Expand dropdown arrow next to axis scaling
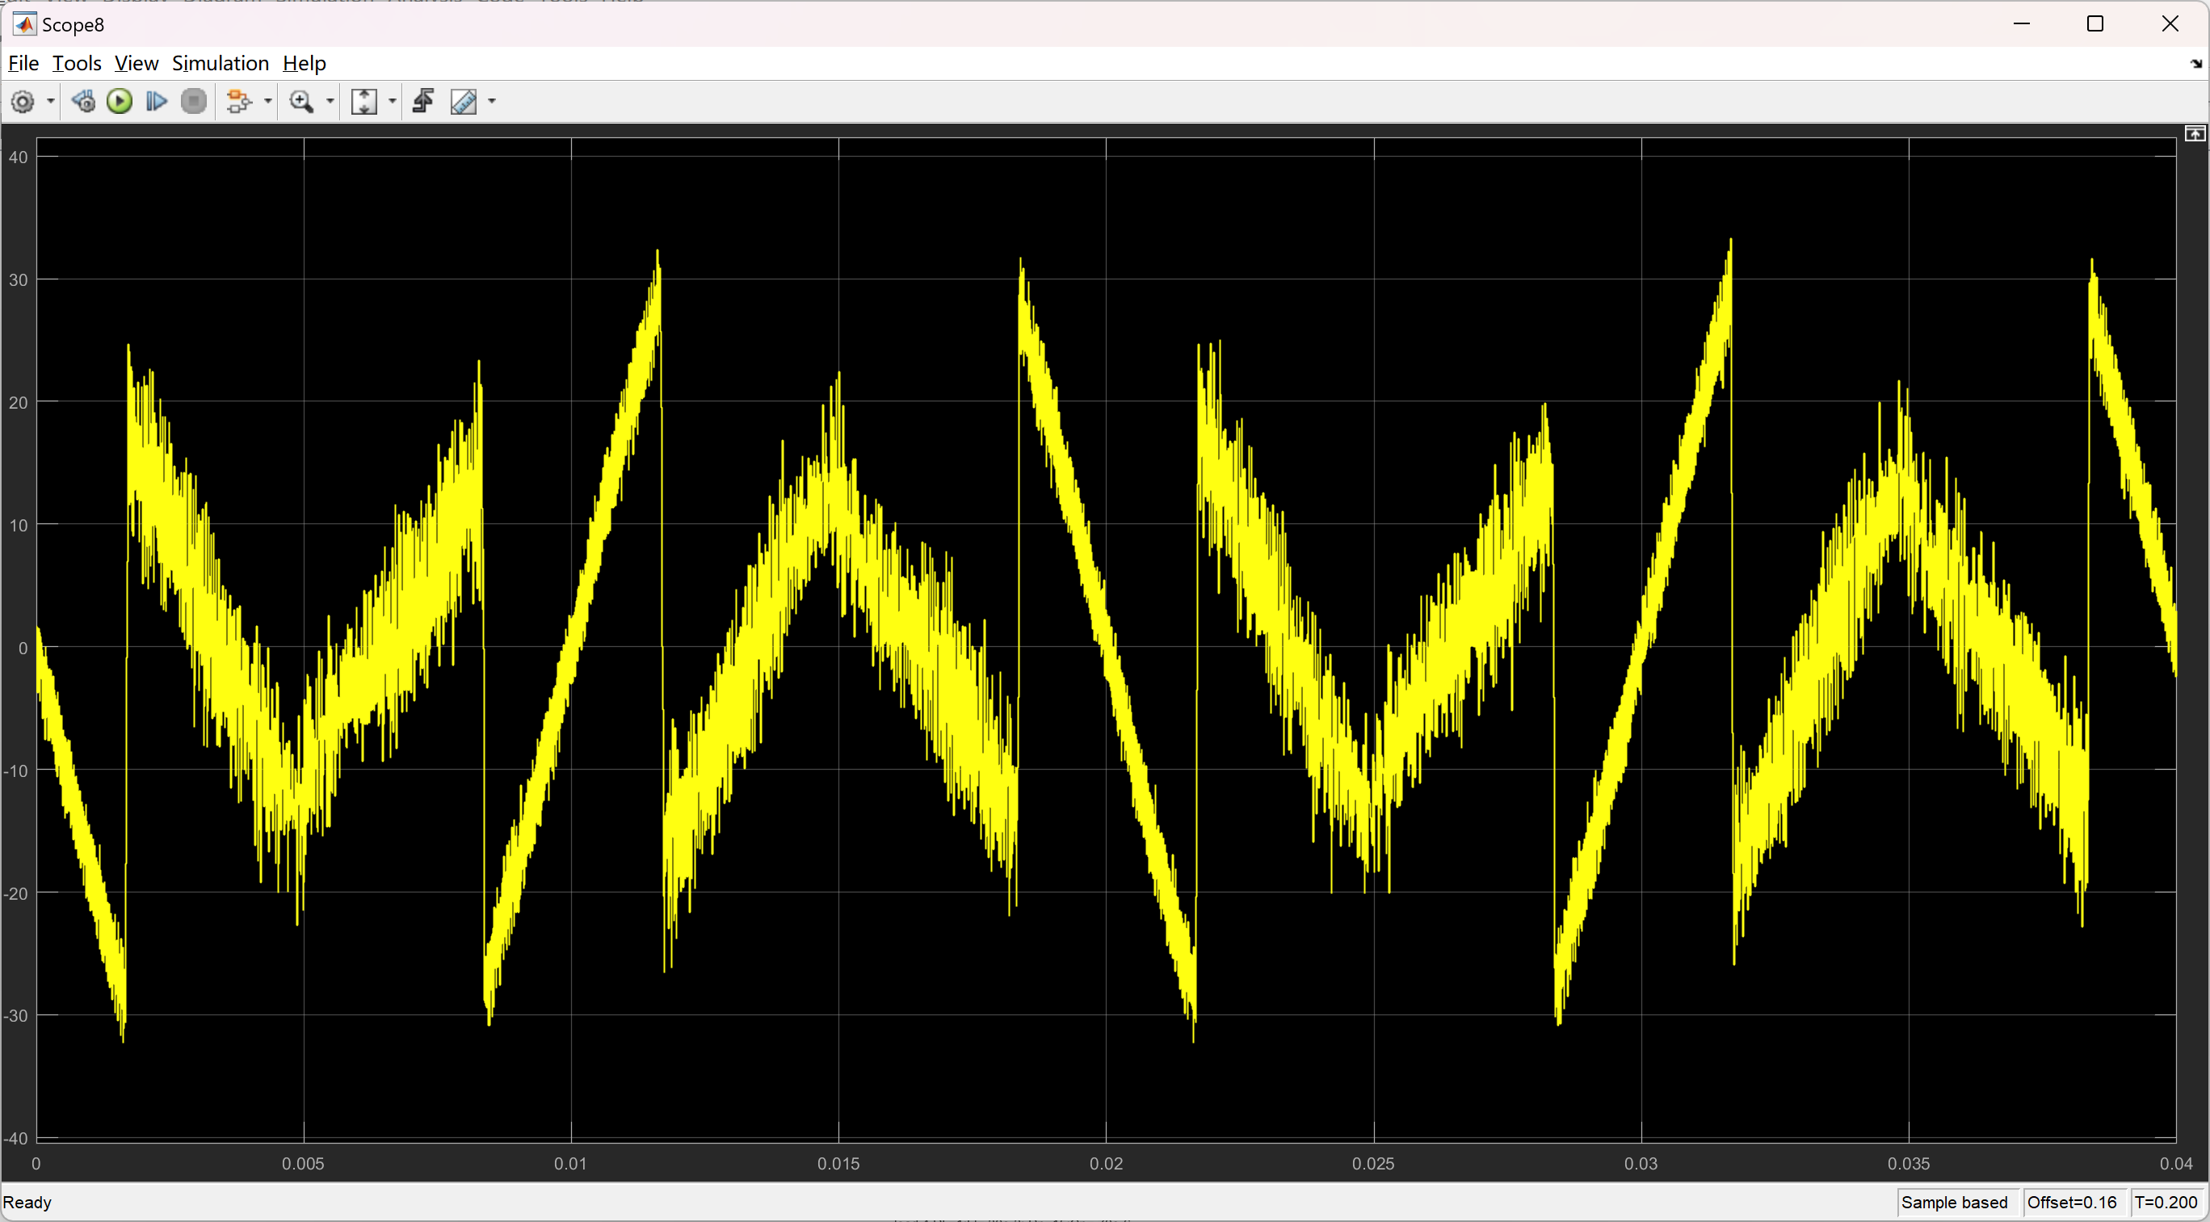This screenshot has height=1222, width=2210. click(393, 102)
